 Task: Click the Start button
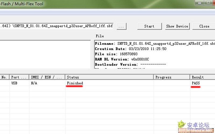[149, 26]
